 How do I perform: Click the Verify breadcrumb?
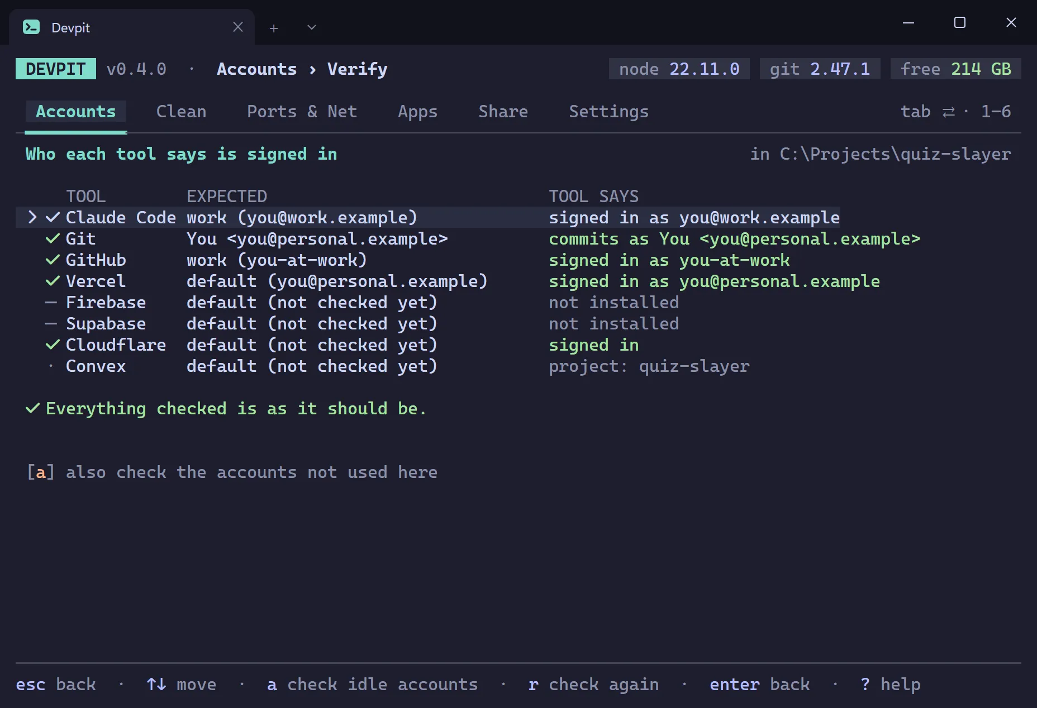pyautogui.click(x=357, y=69)
